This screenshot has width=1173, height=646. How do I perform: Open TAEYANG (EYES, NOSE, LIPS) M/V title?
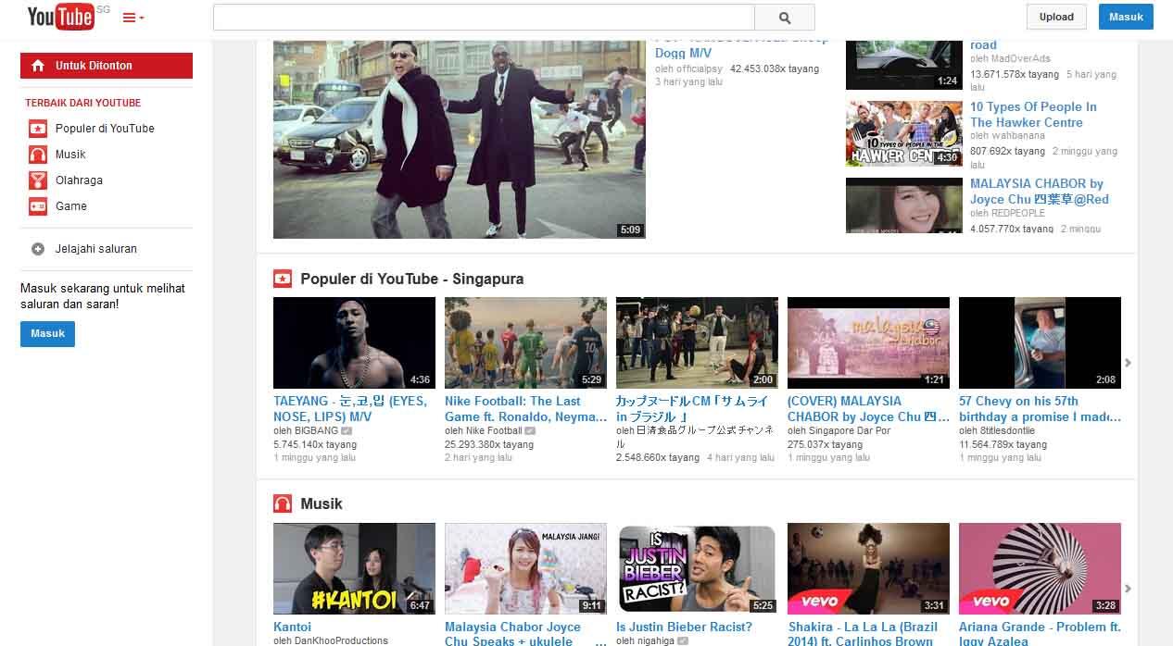click(350, 409)
